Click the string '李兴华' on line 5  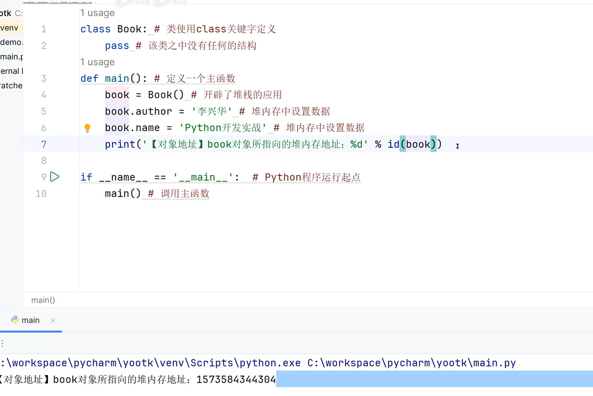pos(211,111)
